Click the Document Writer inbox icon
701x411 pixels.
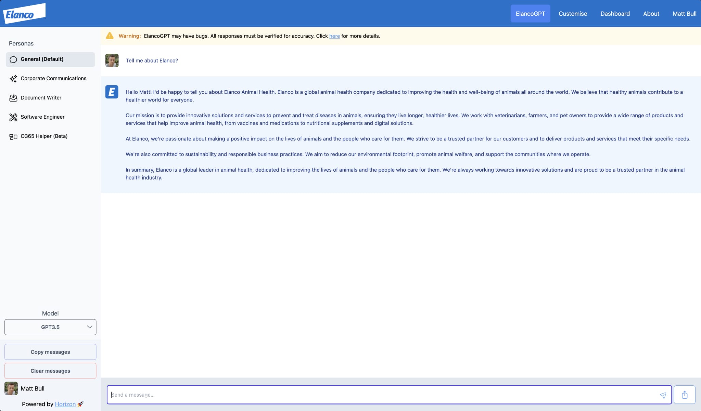13,98
